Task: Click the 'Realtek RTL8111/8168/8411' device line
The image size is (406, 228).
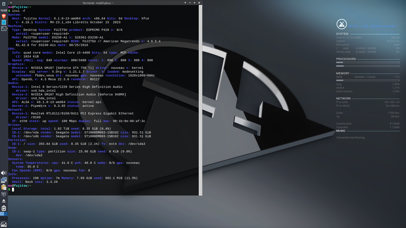Action: click(82, 113)
